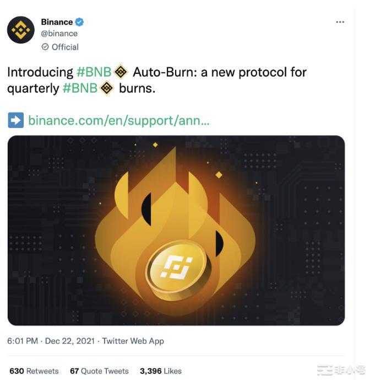Open the second #BNB hashtag after 'quarterly'
Viewport: 370px width, 380px height.
click(80, 88)
